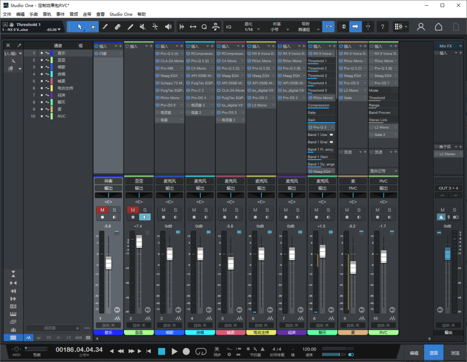Open the 文件 menu

[x=7, y=14]
